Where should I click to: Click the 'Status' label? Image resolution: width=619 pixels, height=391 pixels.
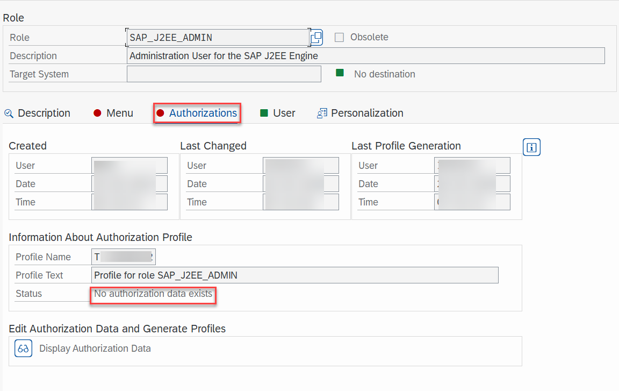[29, 294]
